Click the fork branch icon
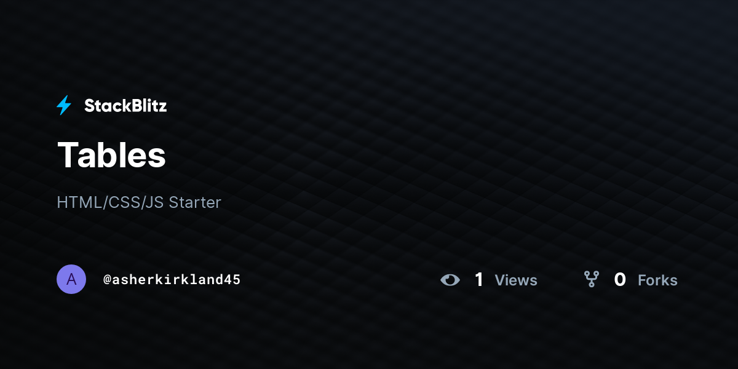 click(592, 280)
